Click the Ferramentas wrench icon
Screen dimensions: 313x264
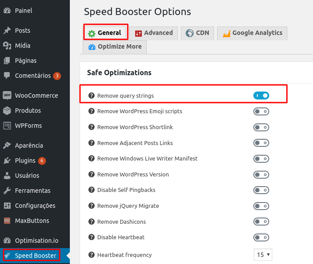pos(7,191)
